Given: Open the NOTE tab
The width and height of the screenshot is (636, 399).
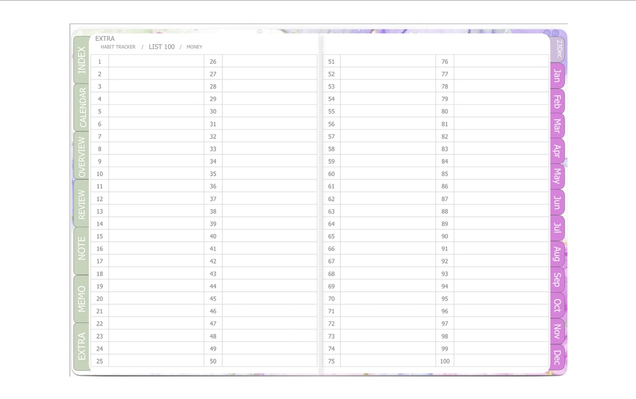Looking at the screenshot, I should coord(79,248).
